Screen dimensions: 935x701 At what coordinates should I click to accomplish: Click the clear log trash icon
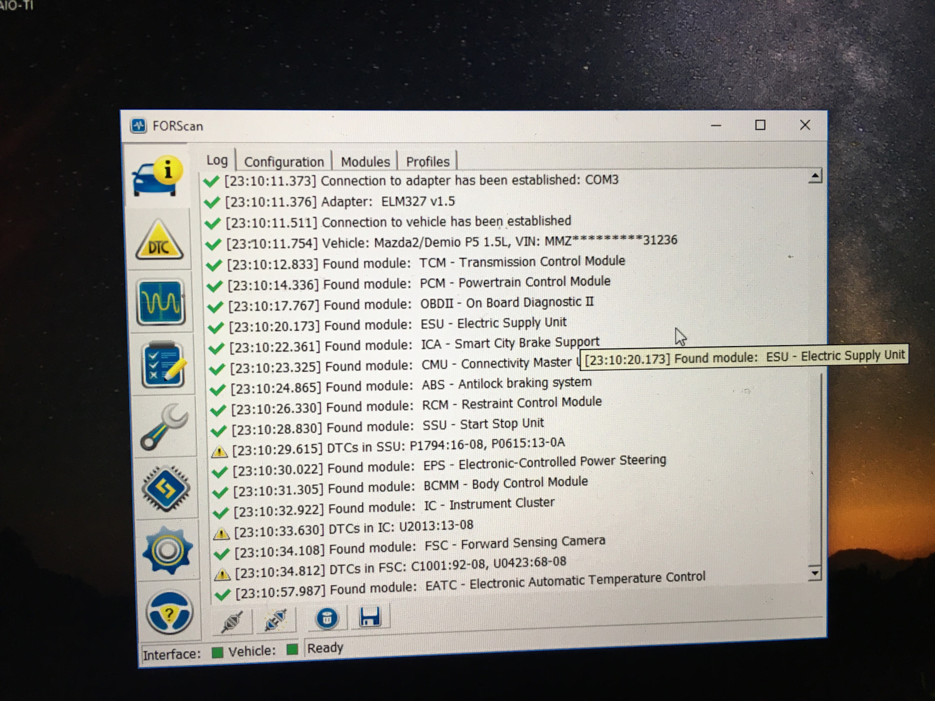[x=327, y=618]
